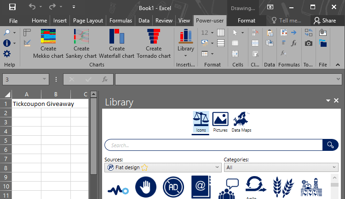Open the Categories All dropdown

click(x=281, y=168)
